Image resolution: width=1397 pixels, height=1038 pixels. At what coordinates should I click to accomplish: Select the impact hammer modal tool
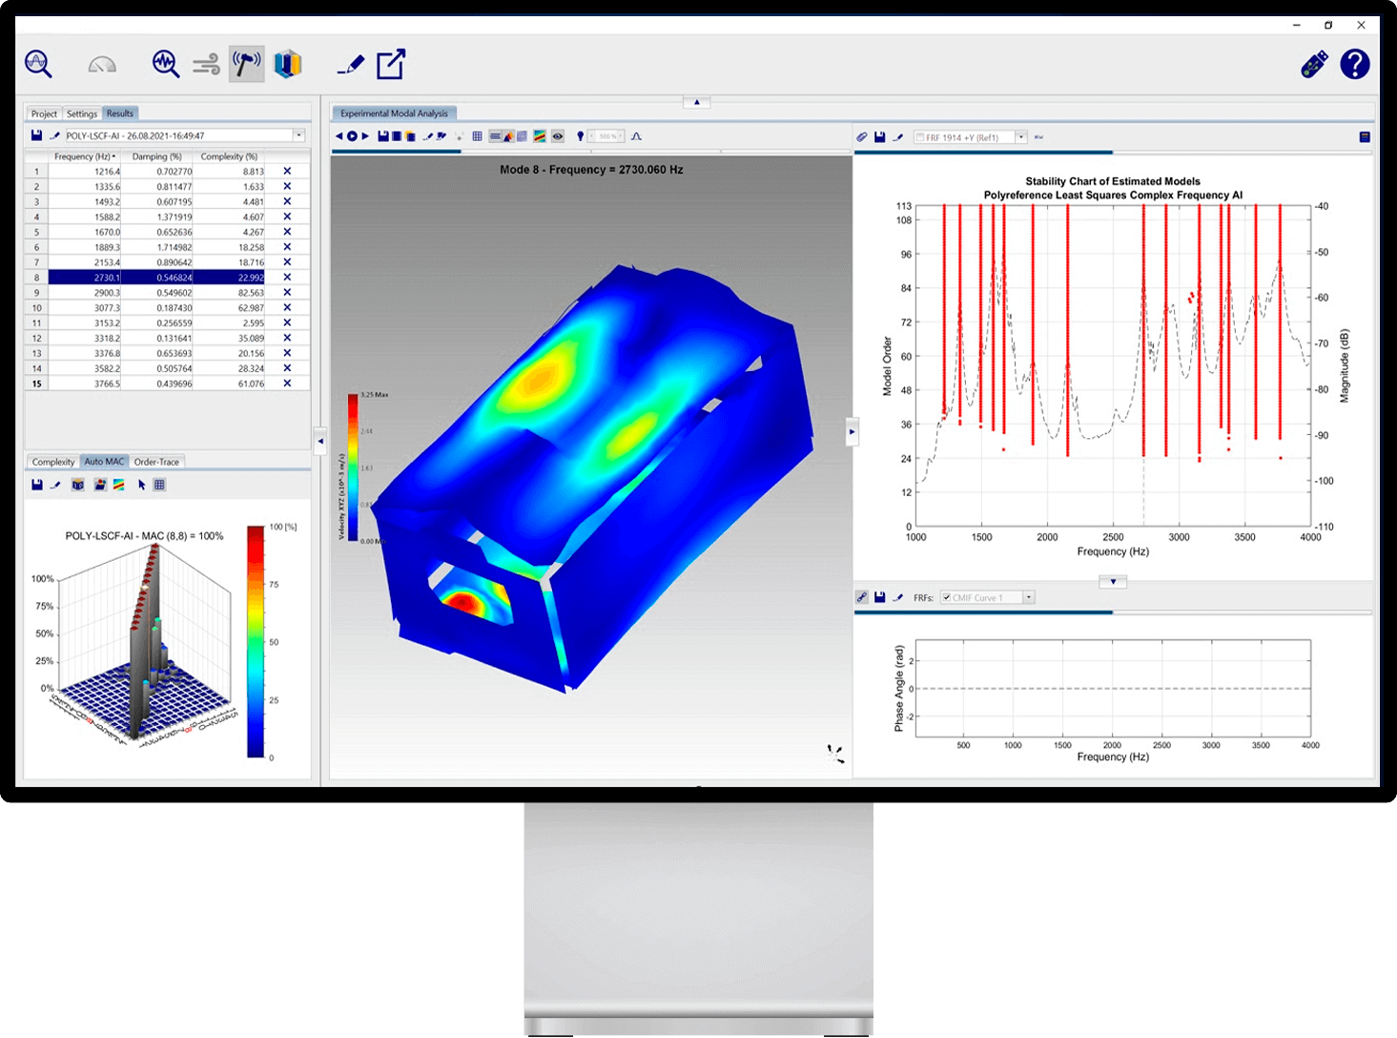click(x=247, y=64)
